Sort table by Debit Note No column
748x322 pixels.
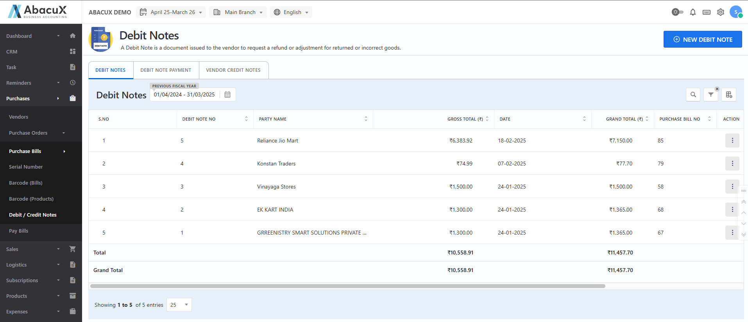tap(246, 119)
